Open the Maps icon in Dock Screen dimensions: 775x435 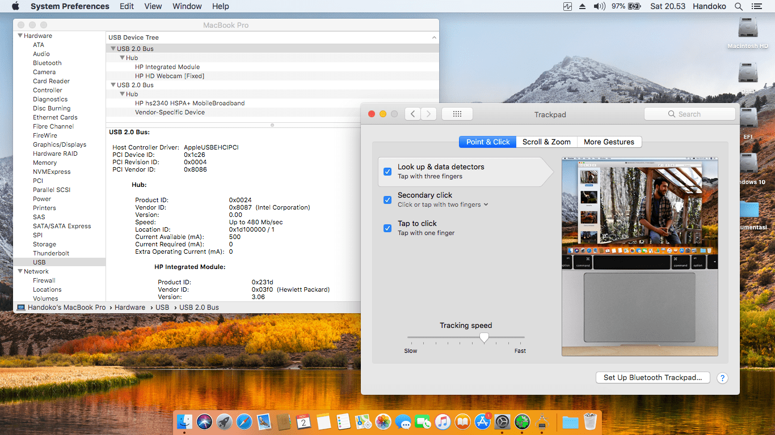[363, 422]
